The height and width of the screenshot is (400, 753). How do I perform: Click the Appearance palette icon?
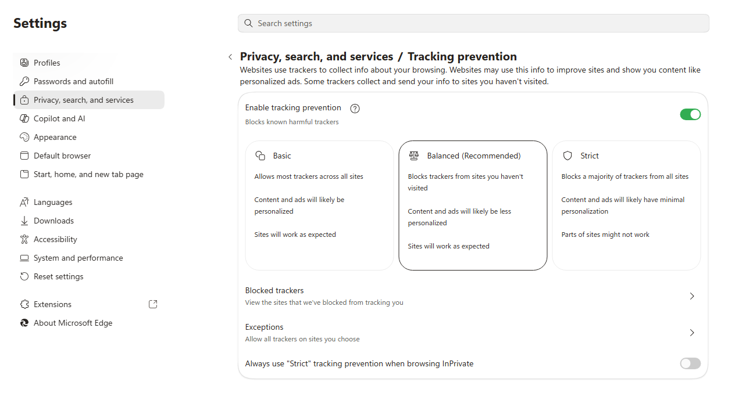(24, 137)
